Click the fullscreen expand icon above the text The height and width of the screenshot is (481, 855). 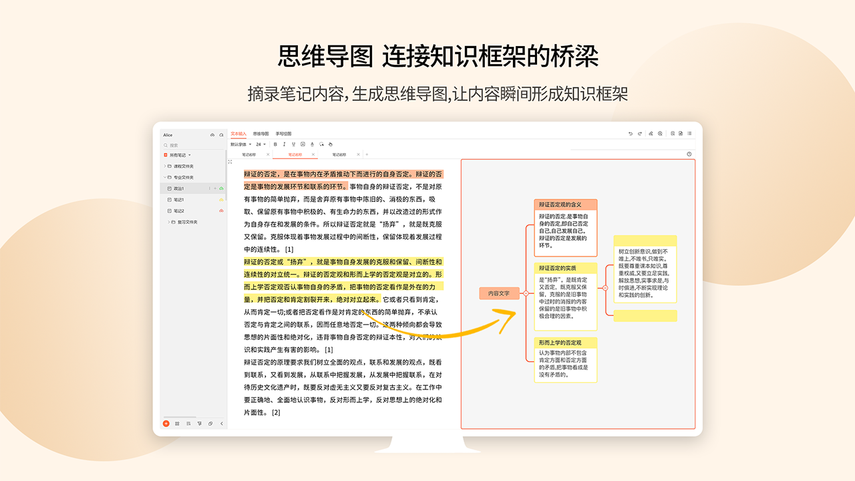pyautogui.click(x=230, y=162)
